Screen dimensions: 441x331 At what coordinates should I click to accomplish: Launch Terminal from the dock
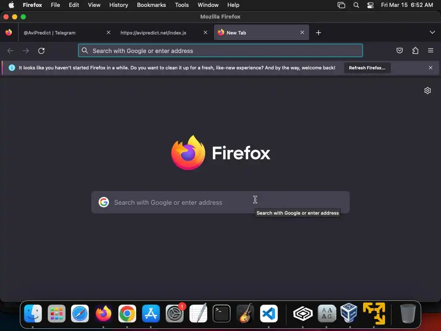pyautogui.click(x=222, y=313)
